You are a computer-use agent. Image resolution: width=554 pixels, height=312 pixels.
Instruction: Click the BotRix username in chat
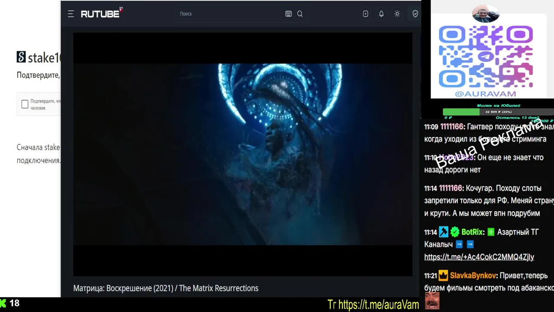pyautogui.click(x=472, y=232)
